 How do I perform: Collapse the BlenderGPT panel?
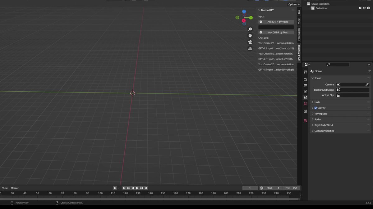(x=259, y=10)
